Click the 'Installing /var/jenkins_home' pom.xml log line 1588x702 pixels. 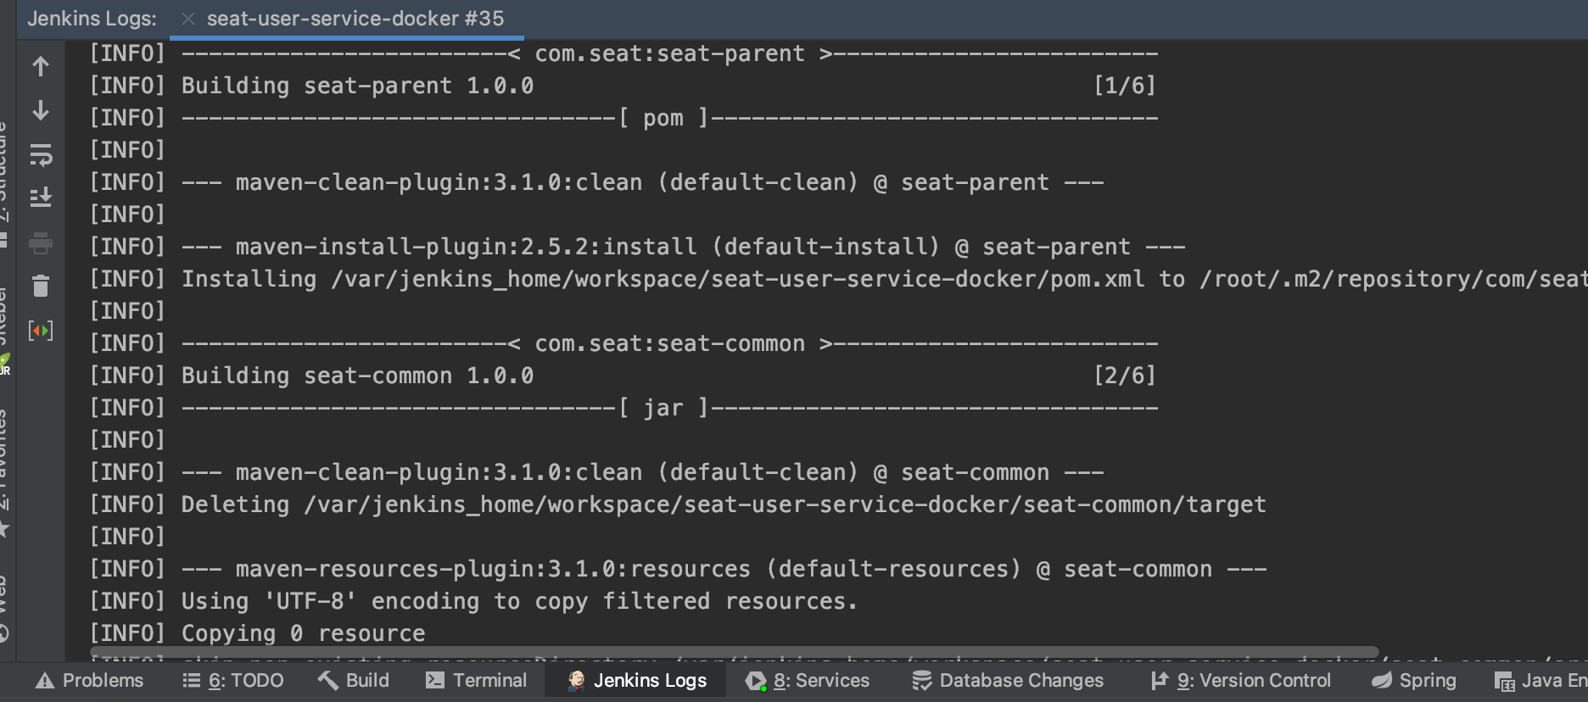[839, 279]
